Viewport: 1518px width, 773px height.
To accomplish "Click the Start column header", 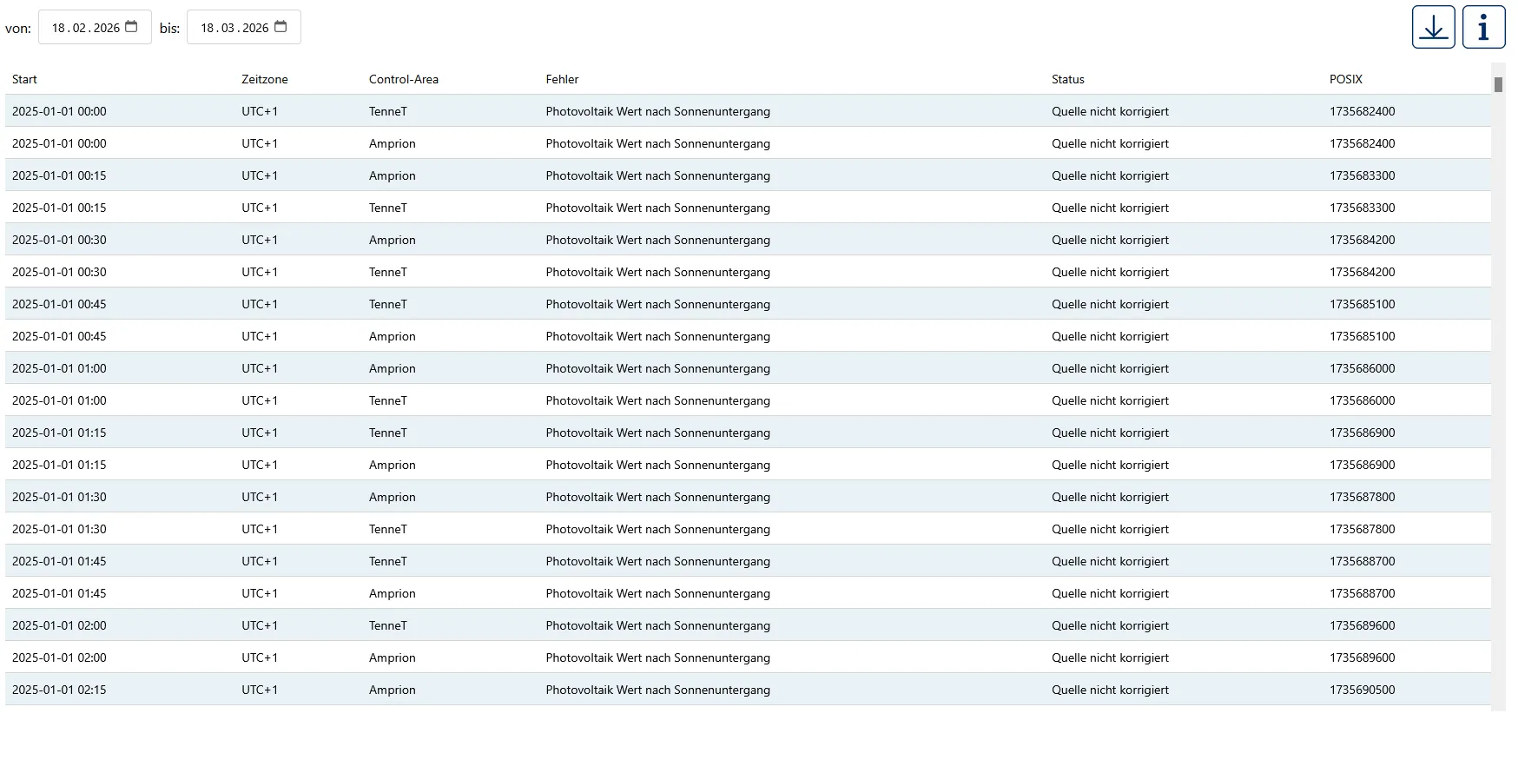I will [24, 79].
